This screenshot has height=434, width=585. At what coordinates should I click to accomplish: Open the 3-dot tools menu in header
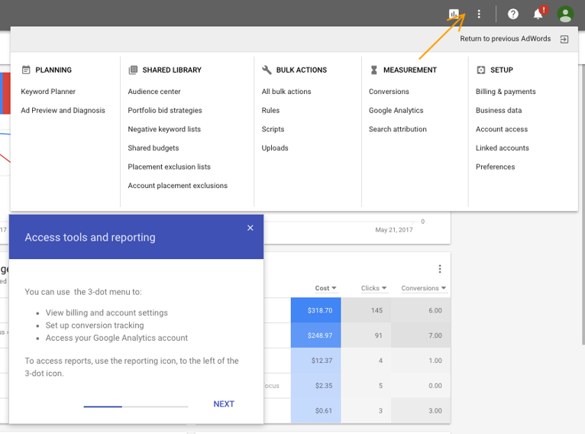[479, 15]
